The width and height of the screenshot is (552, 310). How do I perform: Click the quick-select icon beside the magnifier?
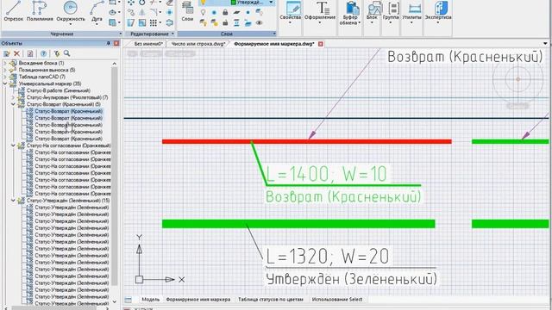point(57,53)
